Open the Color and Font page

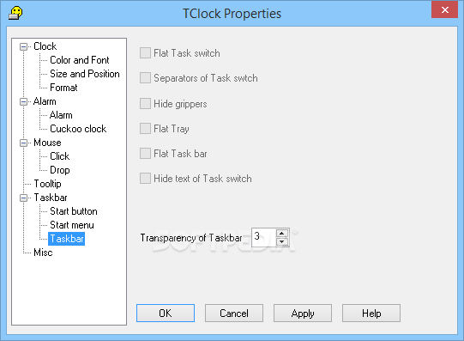(79, 60)
